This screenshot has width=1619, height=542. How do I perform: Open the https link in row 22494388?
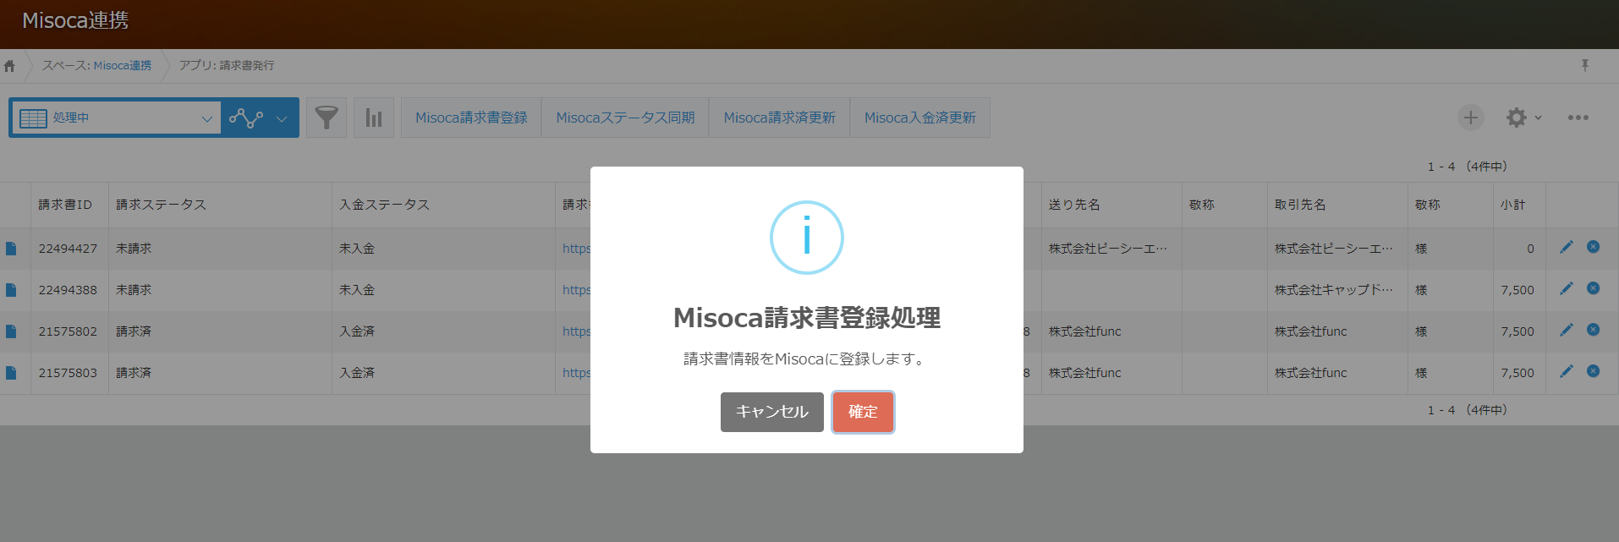tap(576, 290)
